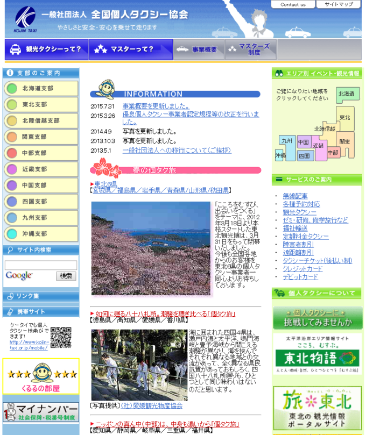This screenshot has width=366, height=435.
Task: Open 各種予約対応 service link
Action: 301,204
